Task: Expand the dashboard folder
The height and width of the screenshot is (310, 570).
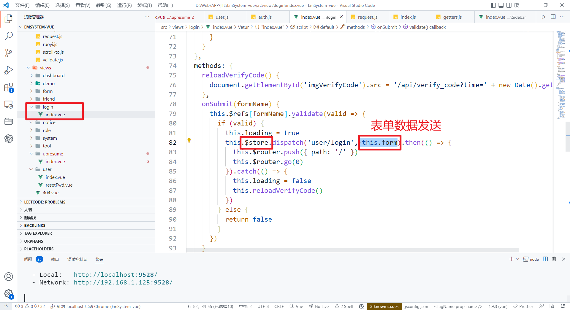Action: click(31, 76)
